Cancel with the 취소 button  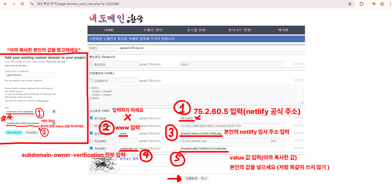[x=204, y=178]
